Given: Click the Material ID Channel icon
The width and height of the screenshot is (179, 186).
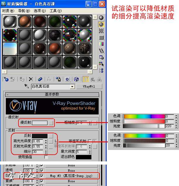Looking at the screenshot, I should pos(67,79).
